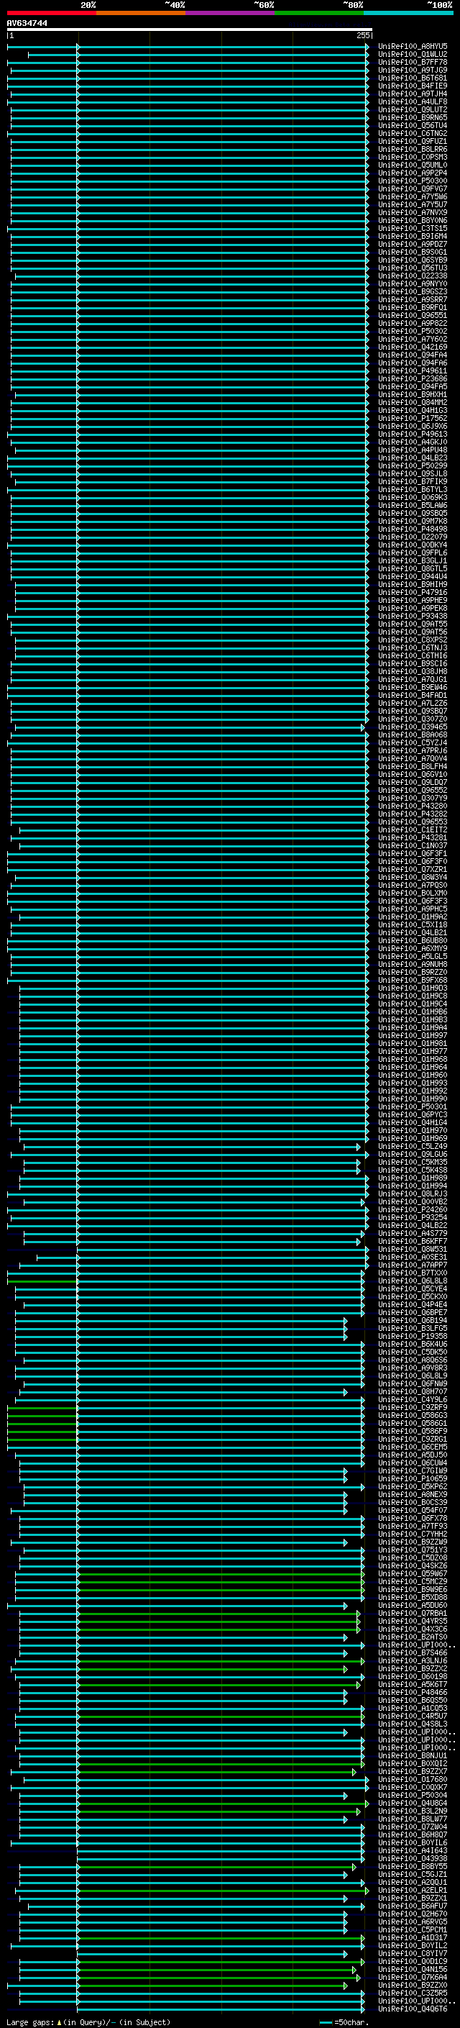The image size is (460, 2028).
Task: Select UniRef100_Q6PYC3 label
Action: [x=413, y=1115]
